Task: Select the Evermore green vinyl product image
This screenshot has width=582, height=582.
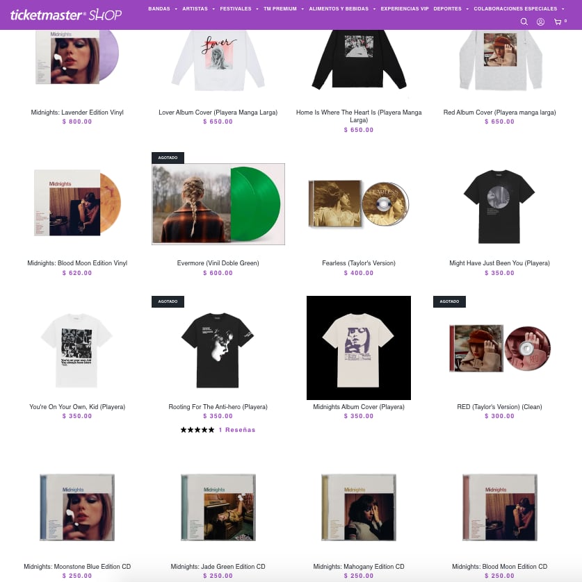Action: pos(218,203)
